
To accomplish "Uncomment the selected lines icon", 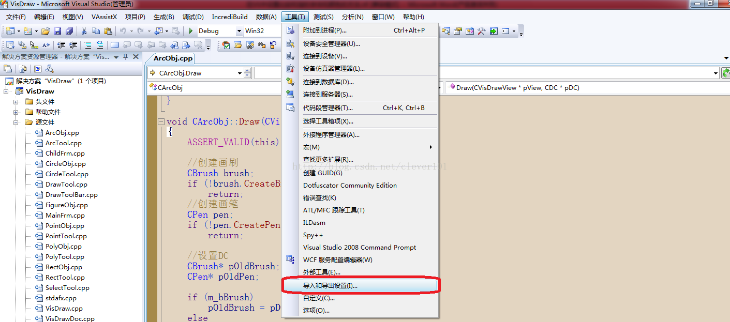I will point(100,45).
